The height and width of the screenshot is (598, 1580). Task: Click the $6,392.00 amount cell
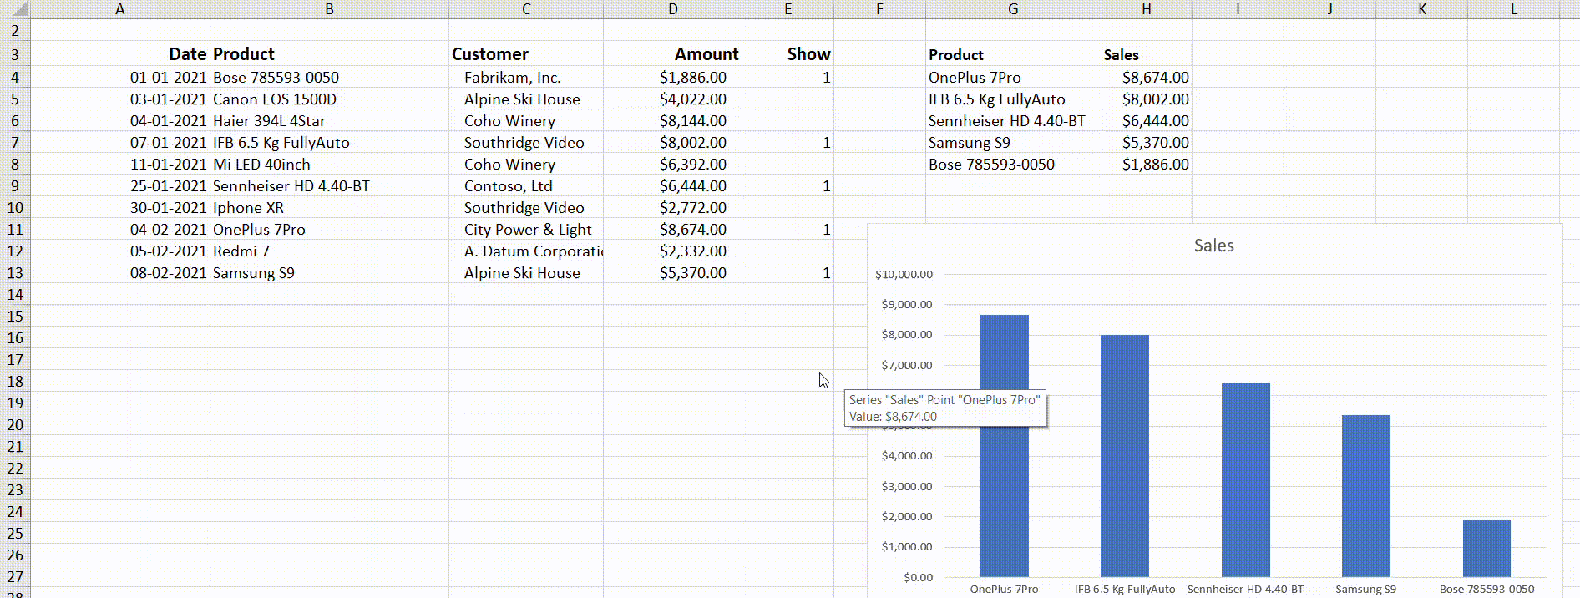[672, 165]
